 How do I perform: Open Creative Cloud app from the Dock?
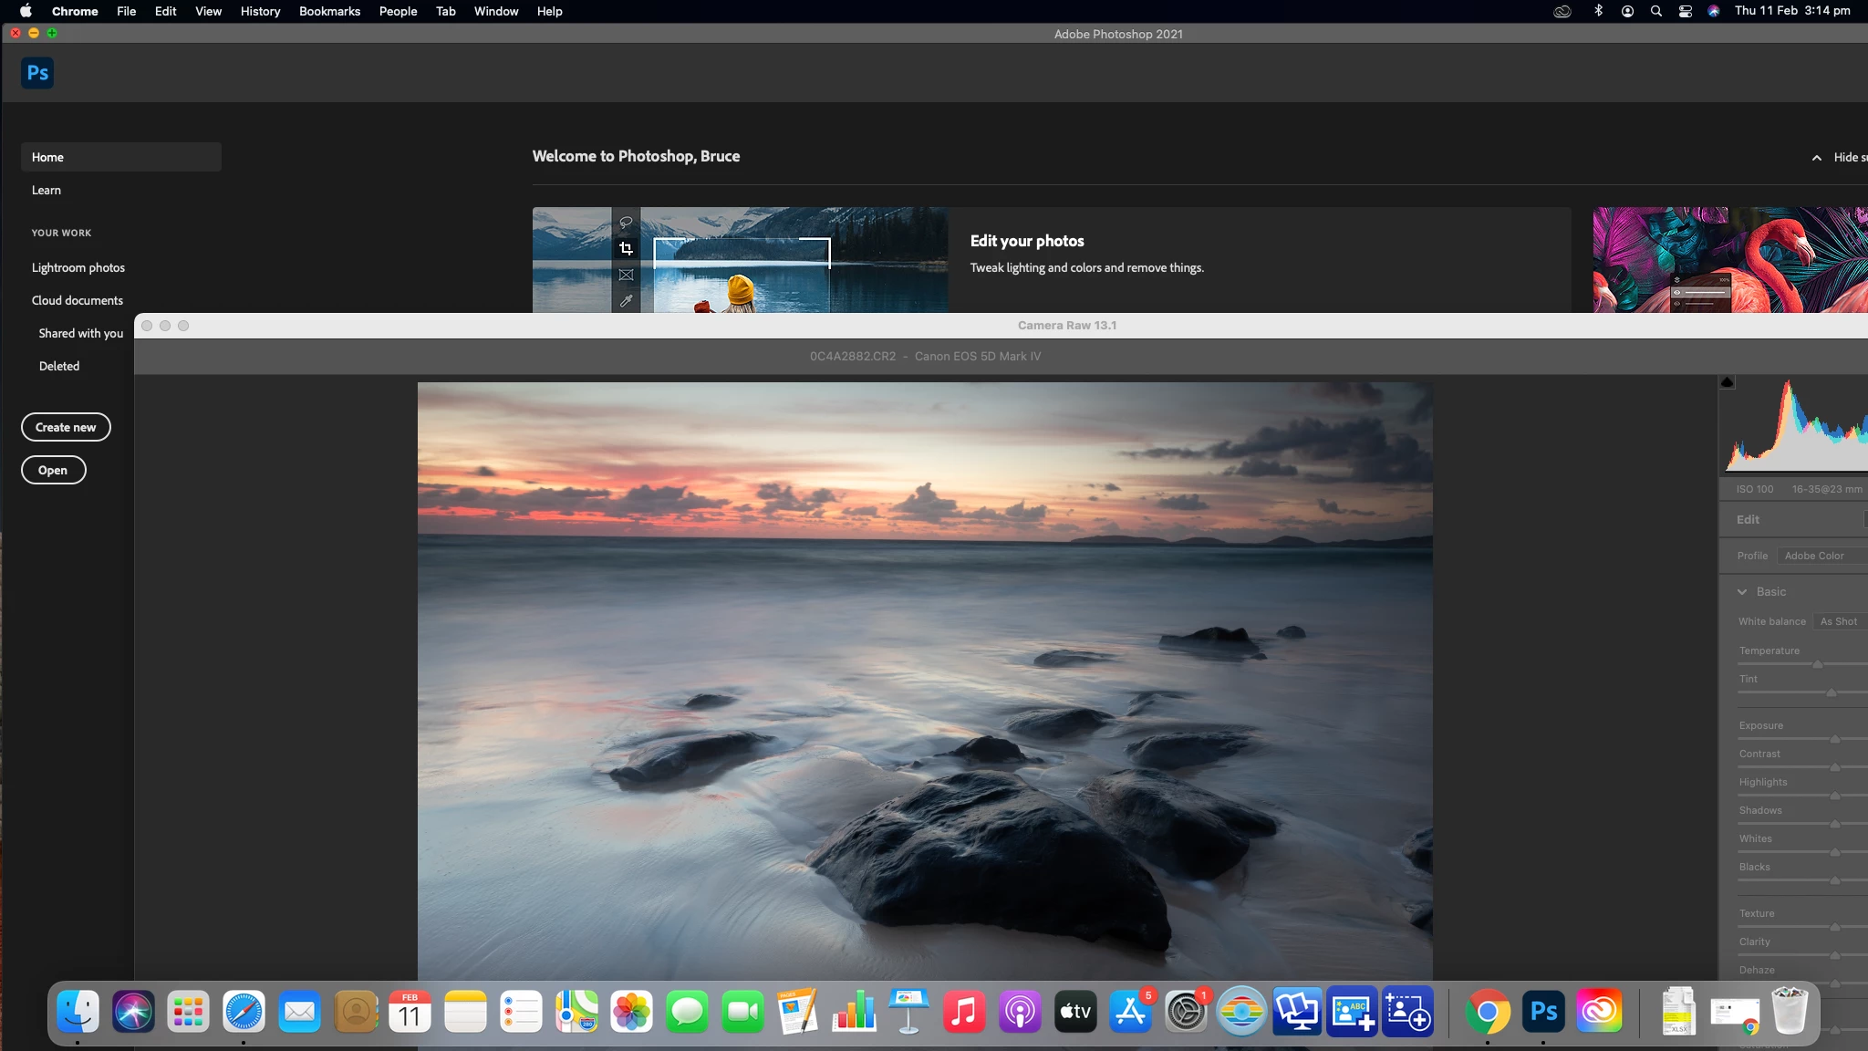[x=1599, y=1012]
